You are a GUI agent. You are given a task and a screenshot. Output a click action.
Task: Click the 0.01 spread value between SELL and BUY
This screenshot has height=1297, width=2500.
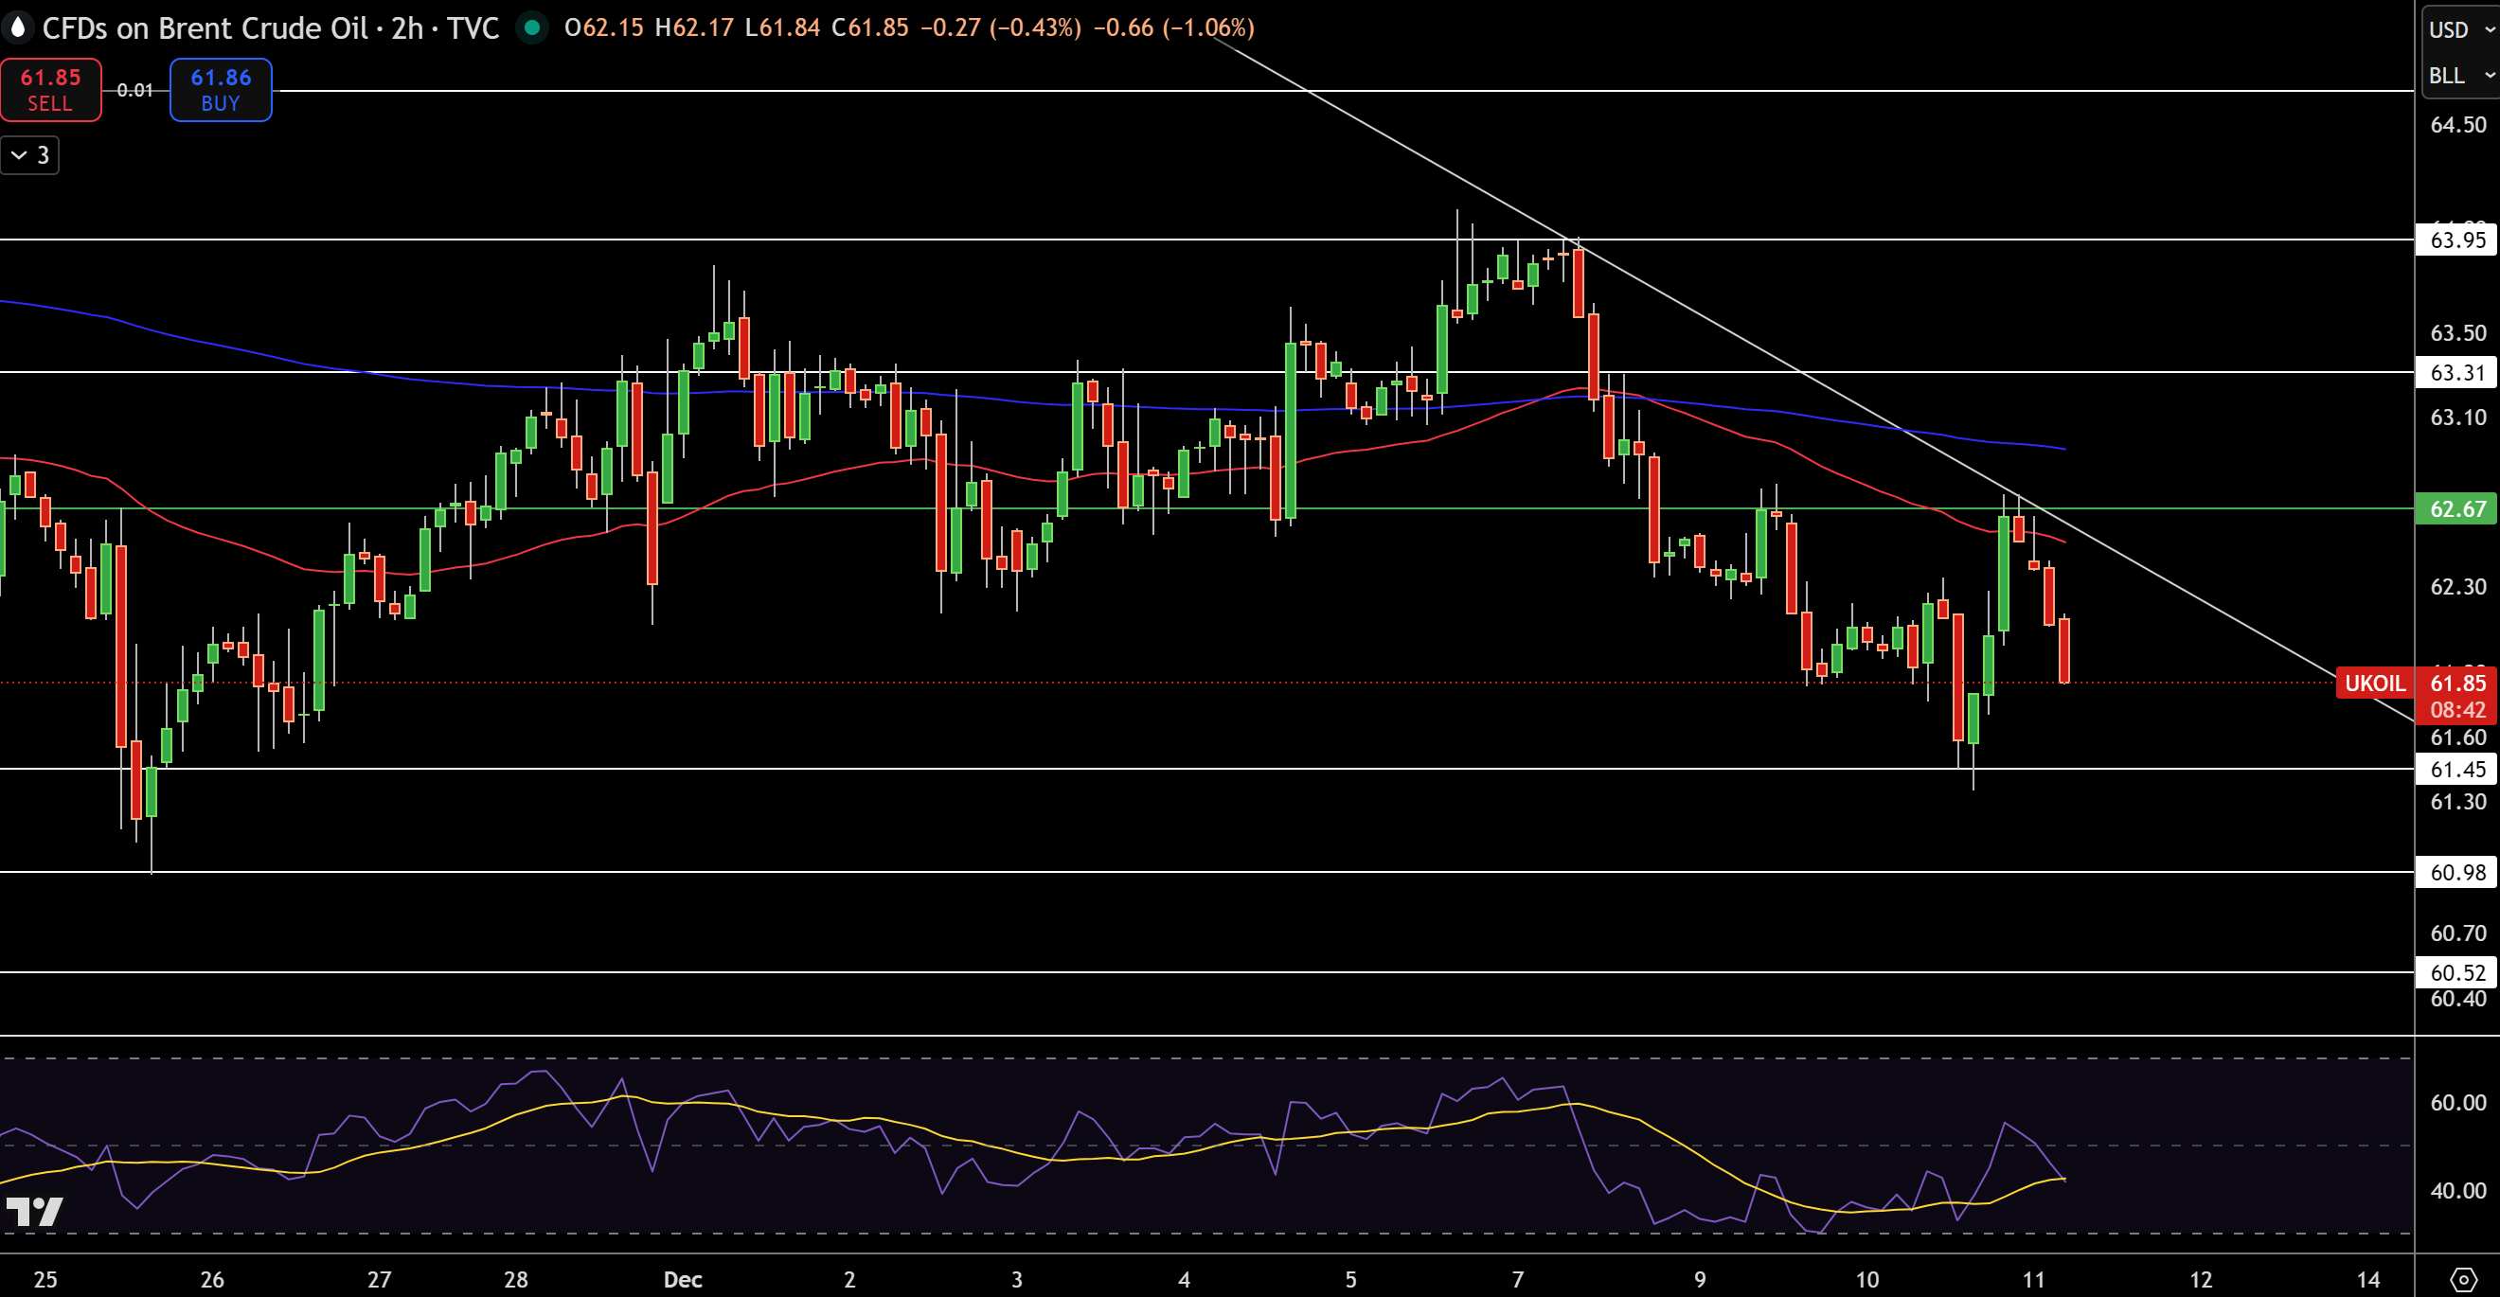pyautogui.click(x=135, y=90)
